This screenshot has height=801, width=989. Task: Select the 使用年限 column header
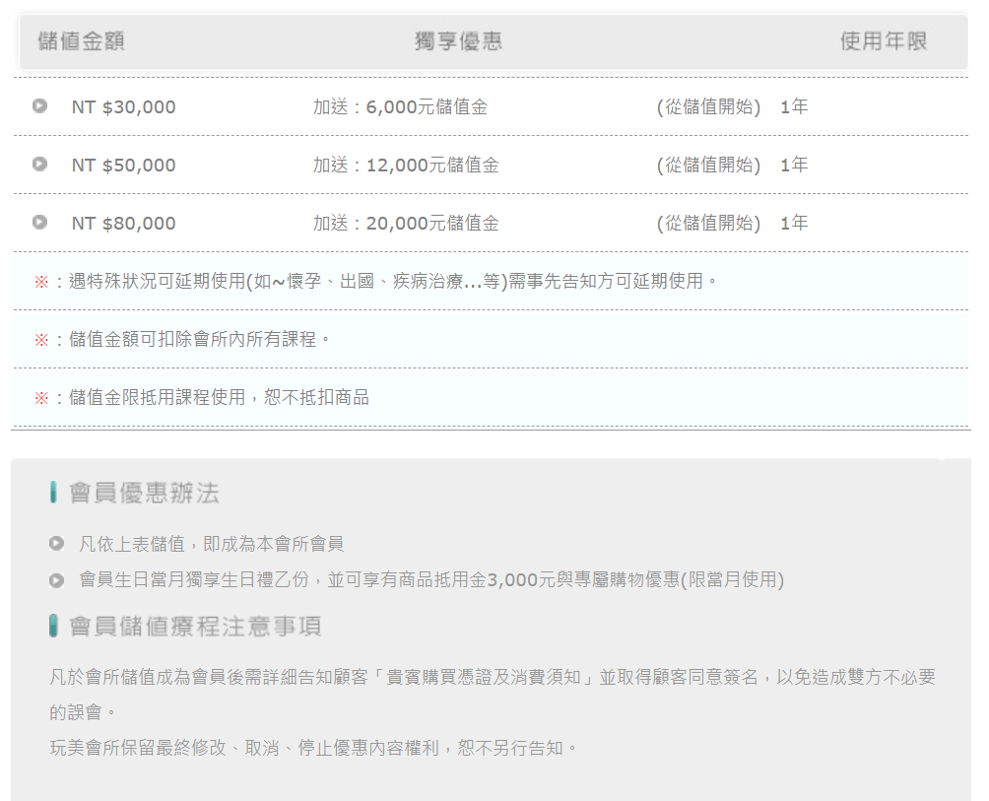(x=884, y=41)
